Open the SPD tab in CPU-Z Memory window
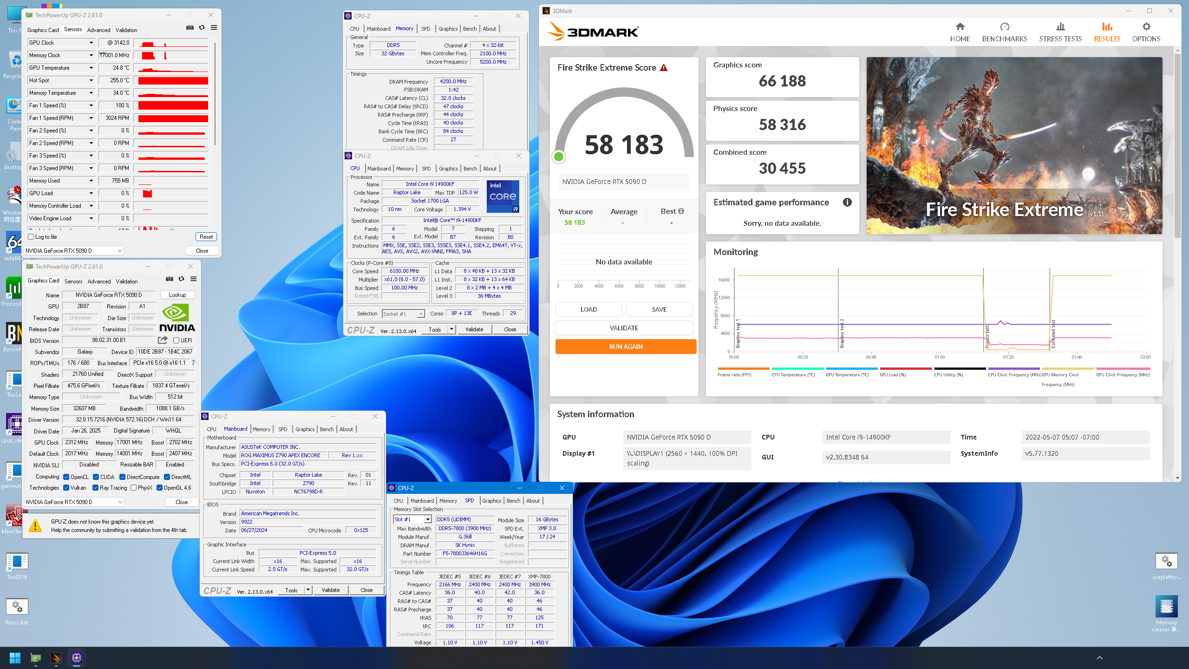 426,29
